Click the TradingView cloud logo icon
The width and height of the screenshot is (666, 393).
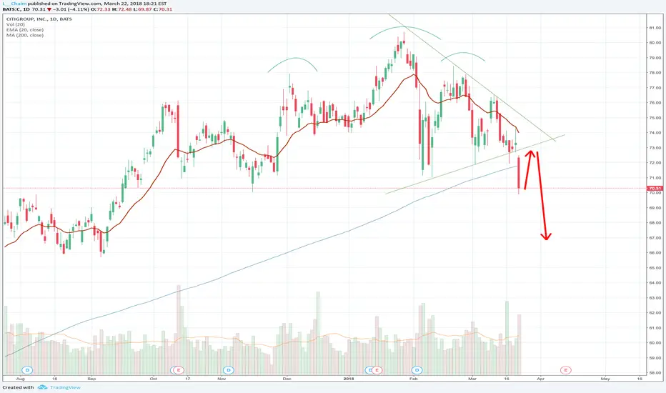pos(42,387)
